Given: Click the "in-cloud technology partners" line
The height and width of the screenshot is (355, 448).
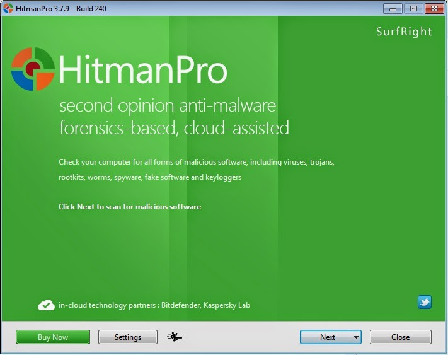Looking at the screenshot, I should pos(154,305).
